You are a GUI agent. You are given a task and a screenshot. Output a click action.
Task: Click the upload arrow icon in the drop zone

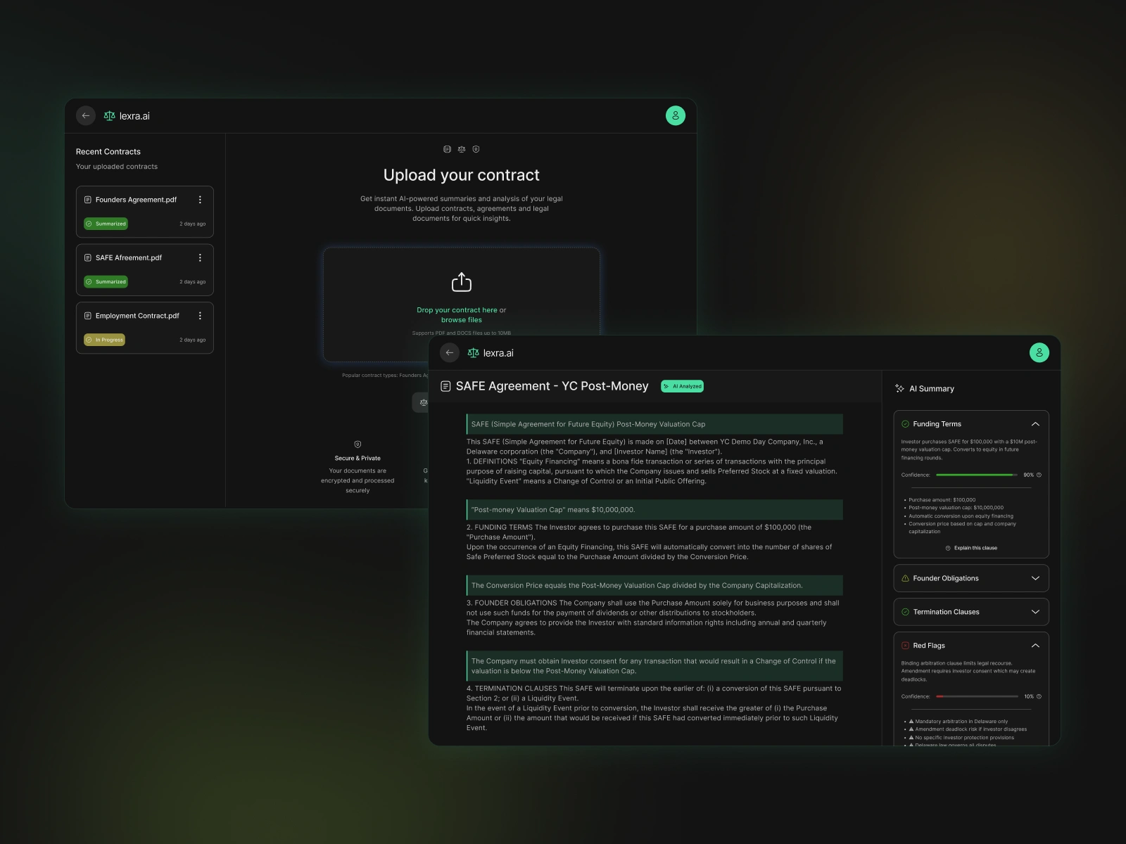tap(462, 282)
